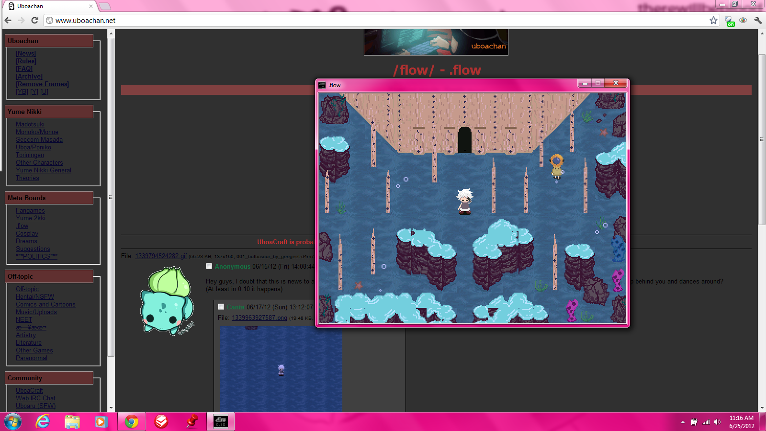
Task: Close the Uboachan browser tab
Action: pyautogui.click(x=91, y=6)
